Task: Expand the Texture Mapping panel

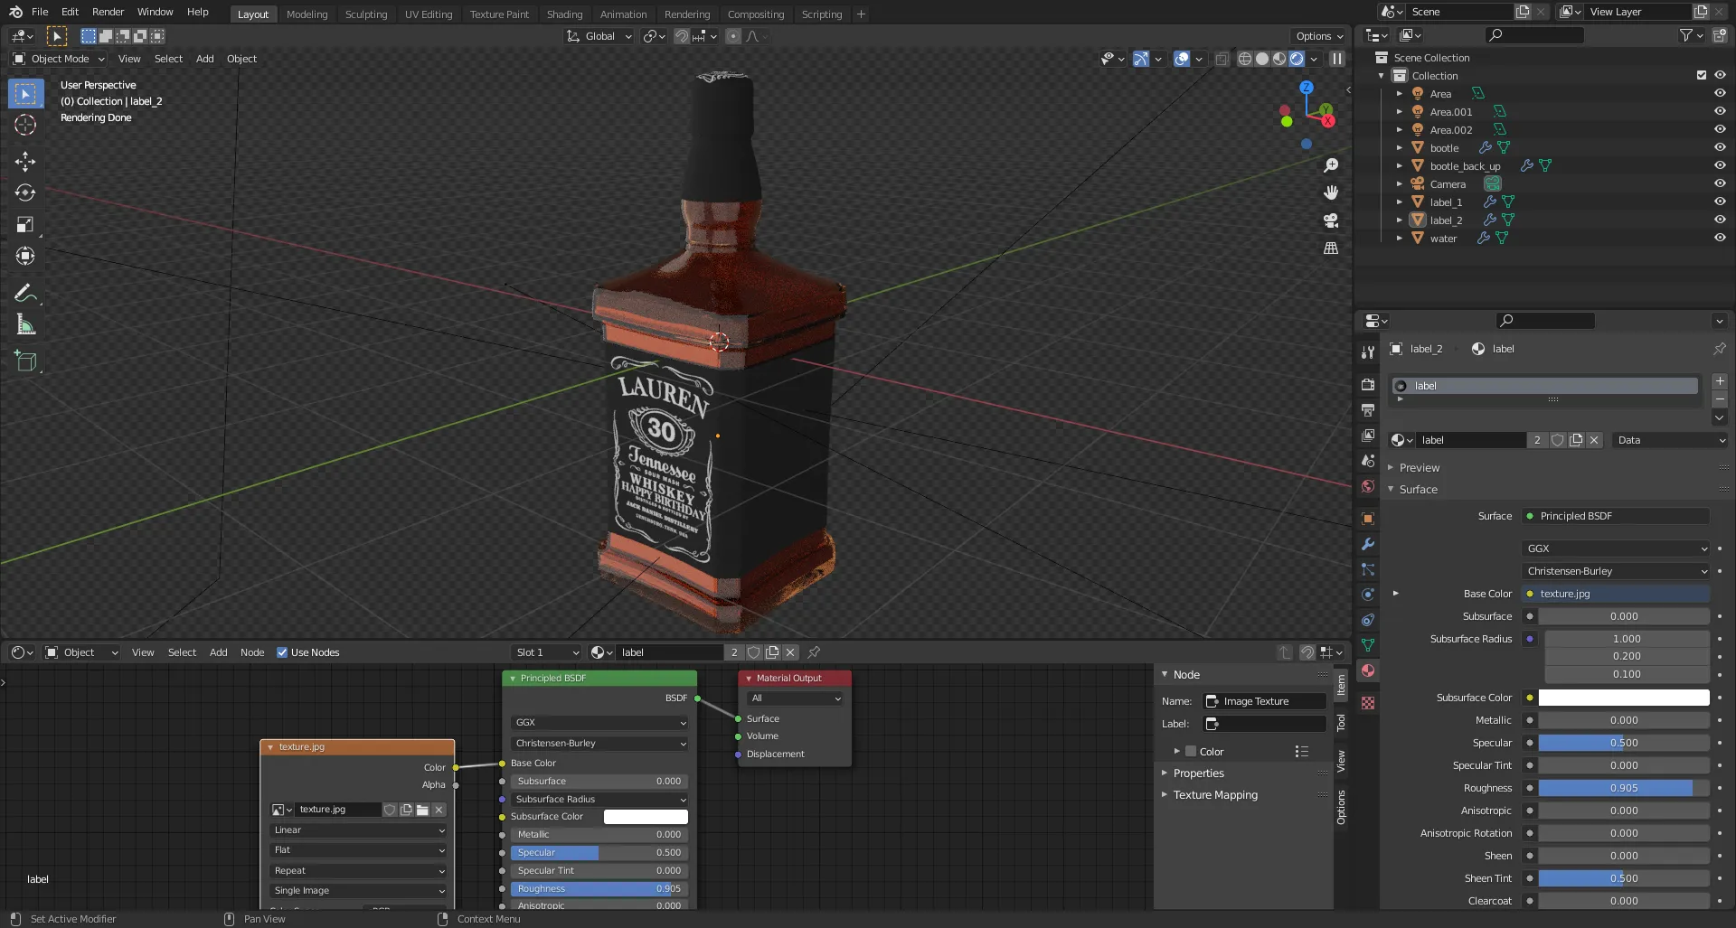Action: tap(1215, 795)
